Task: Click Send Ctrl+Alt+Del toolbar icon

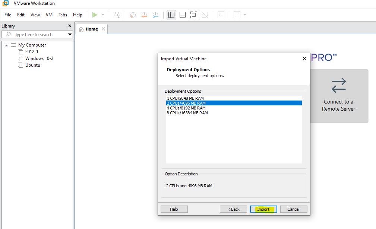Action: point(117,15)
